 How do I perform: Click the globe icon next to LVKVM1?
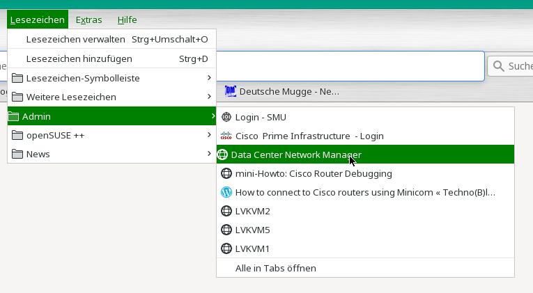tap(226, 248)
